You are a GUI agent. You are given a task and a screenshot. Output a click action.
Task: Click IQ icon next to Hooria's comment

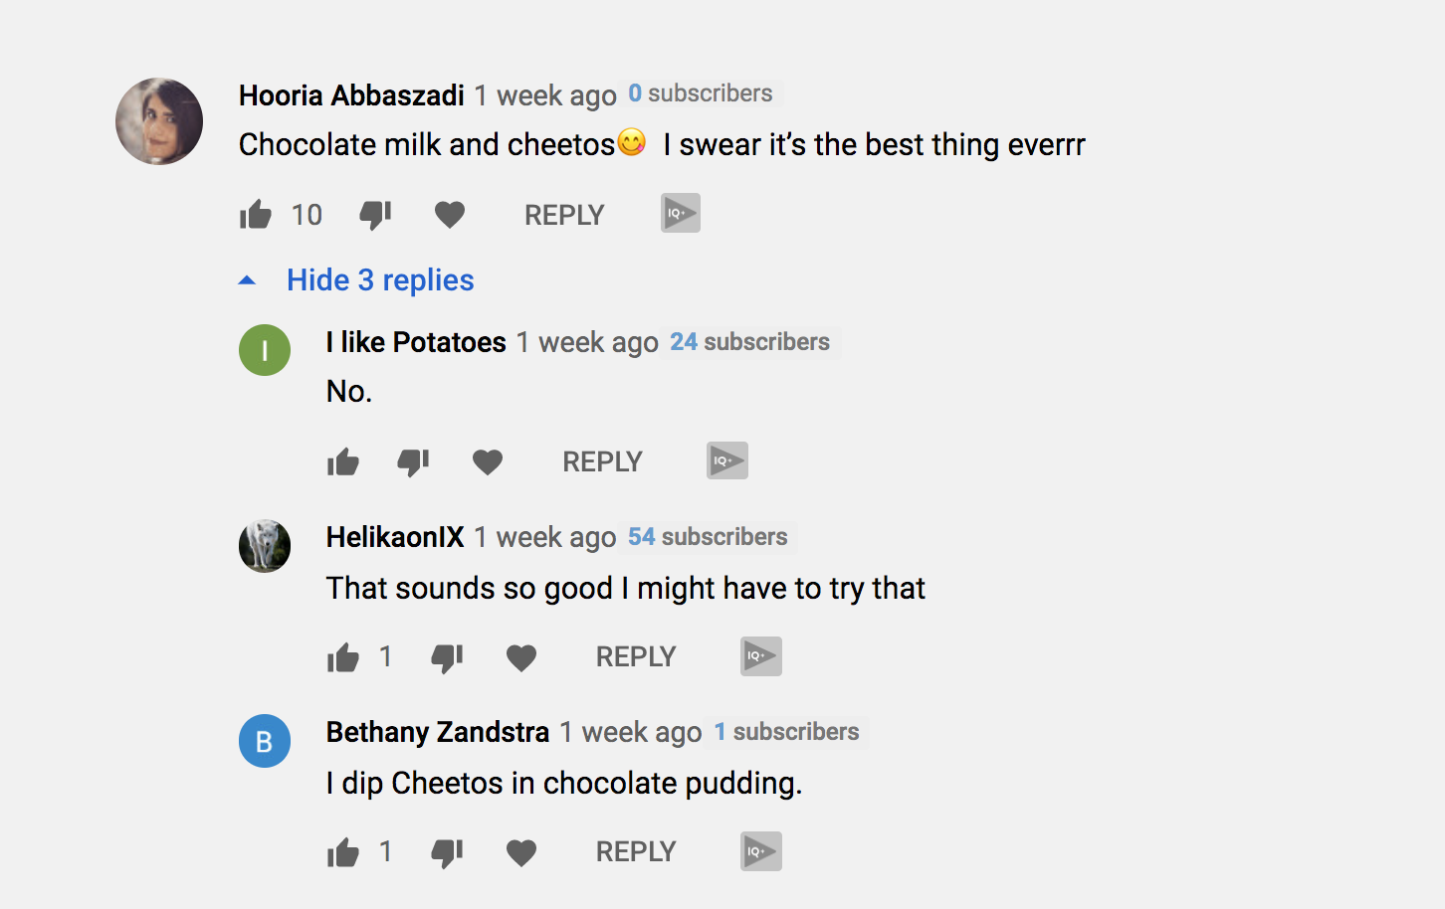pyautogui.click(x=681, y=213)
